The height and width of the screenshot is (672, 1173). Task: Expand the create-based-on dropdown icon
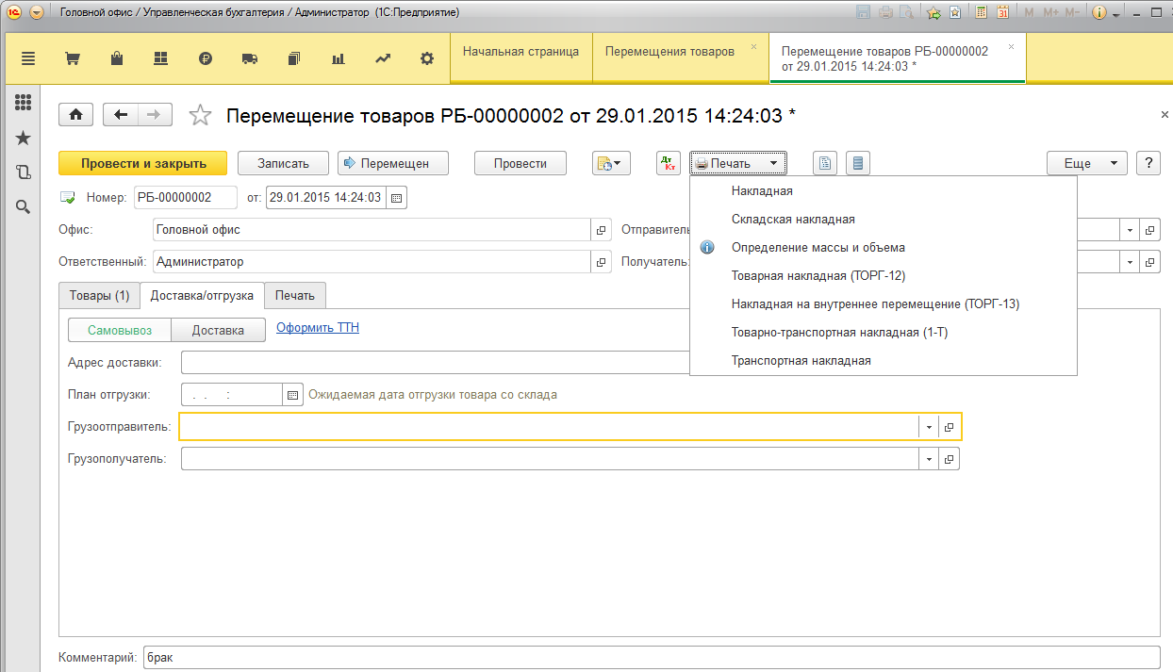click(611, 163)
